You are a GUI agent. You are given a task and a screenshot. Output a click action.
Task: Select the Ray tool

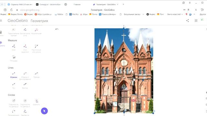(14, 86)
